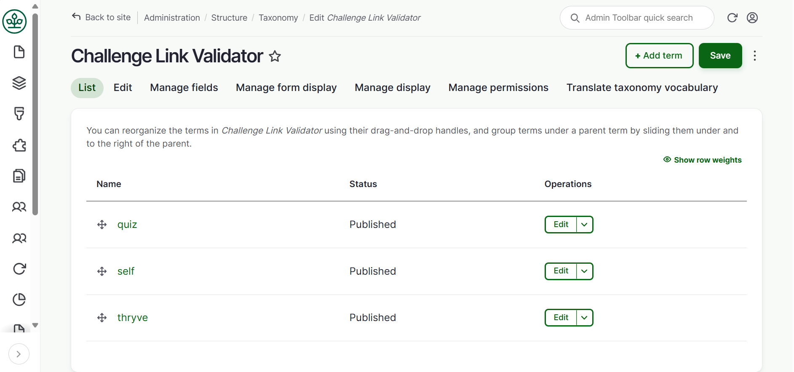Open the Appearance brush icon in sidebar
Image resolution: width=794 pixels, height=372 pixels.
[19, 114]
